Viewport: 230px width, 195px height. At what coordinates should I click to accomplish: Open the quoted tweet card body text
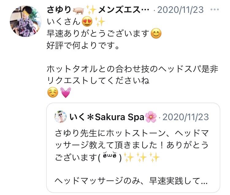[x=132, y=157]
